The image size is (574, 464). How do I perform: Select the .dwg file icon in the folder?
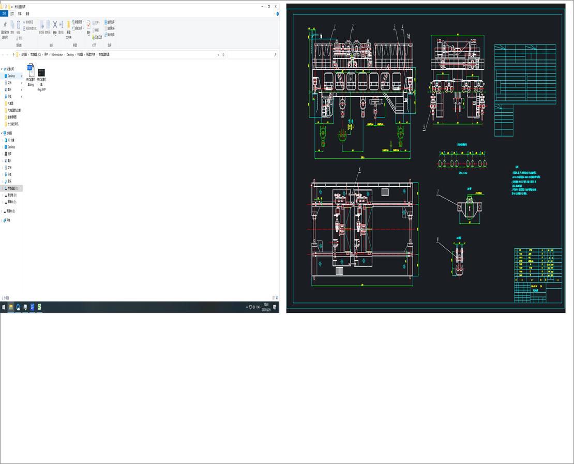[x=31, y=70]
